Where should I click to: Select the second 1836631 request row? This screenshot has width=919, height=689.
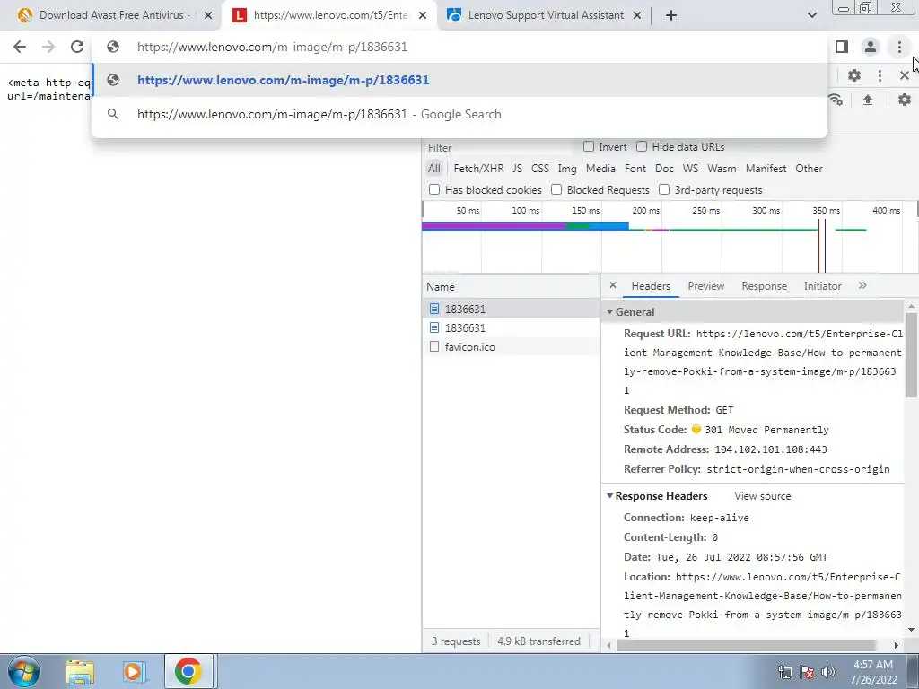click(511, 327)
